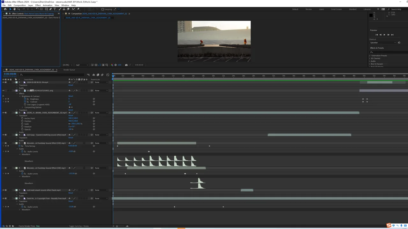408x229 pixels.
Task: Select the Rotation tool
Action: coord(37,9)
